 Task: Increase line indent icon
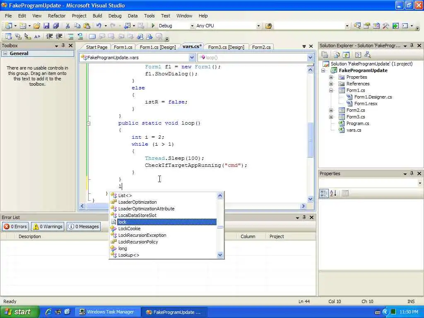[x=59, y=36]
